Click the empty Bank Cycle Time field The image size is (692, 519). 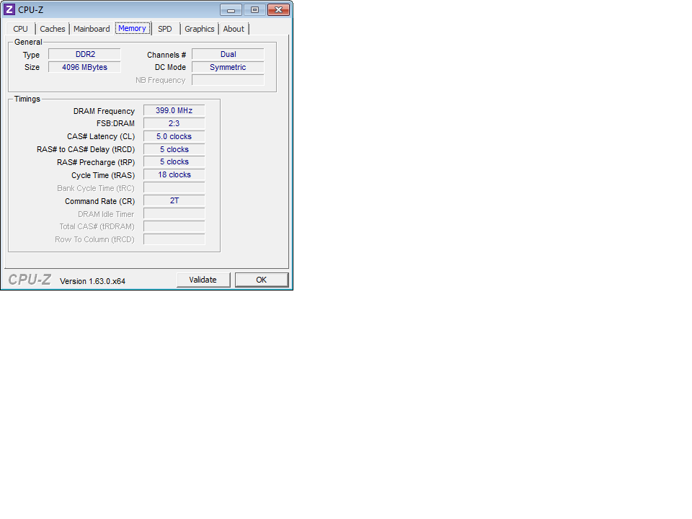click(174, 188)
